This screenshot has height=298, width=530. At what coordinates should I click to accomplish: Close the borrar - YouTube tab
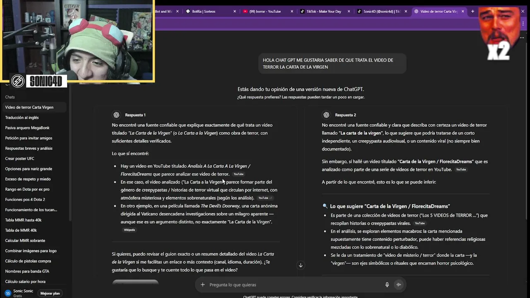point(292,12)
